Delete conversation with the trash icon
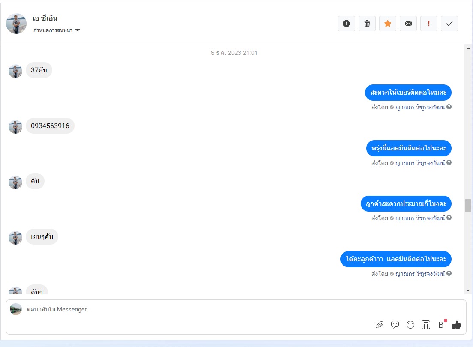Screen dimensions: 473x347 click(367, 24)
